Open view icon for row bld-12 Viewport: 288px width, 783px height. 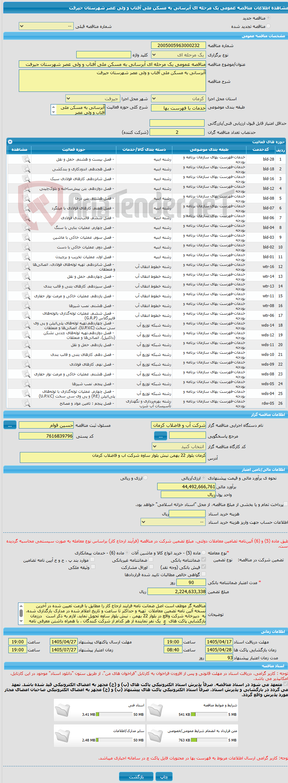pos(26,188)
